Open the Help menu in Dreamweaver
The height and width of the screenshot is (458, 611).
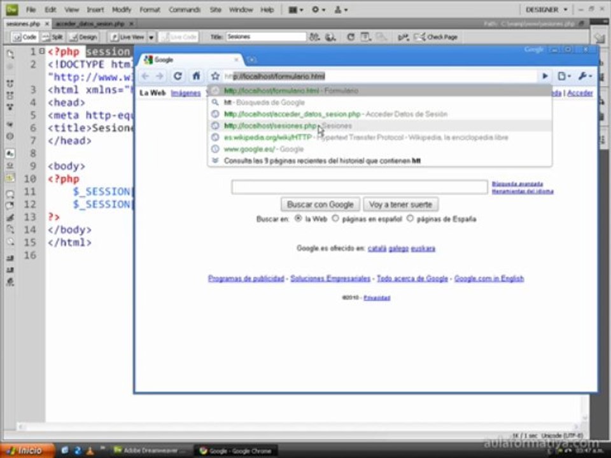coord(267,10)
